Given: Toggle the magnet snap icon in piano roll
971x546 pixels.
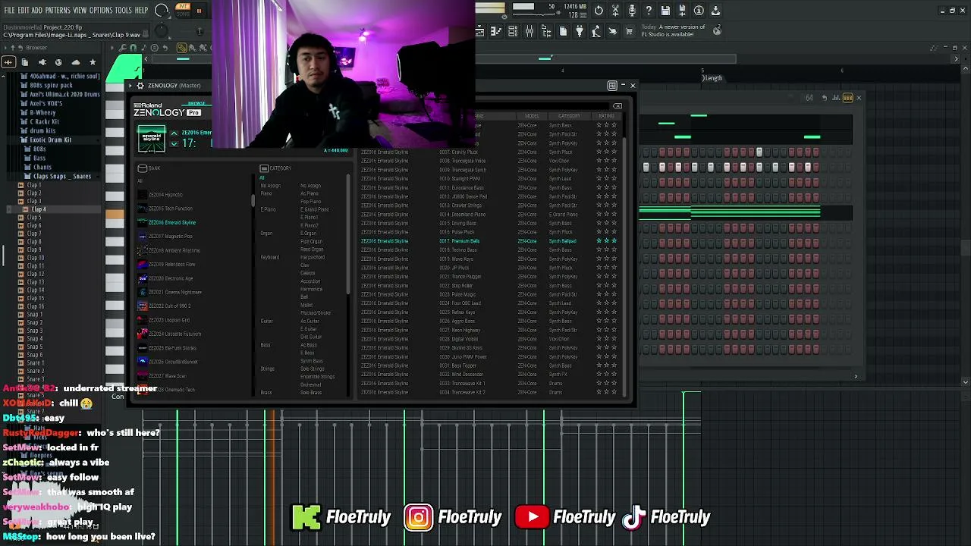Looking at the screenshot, I should (x=133, y=48).
